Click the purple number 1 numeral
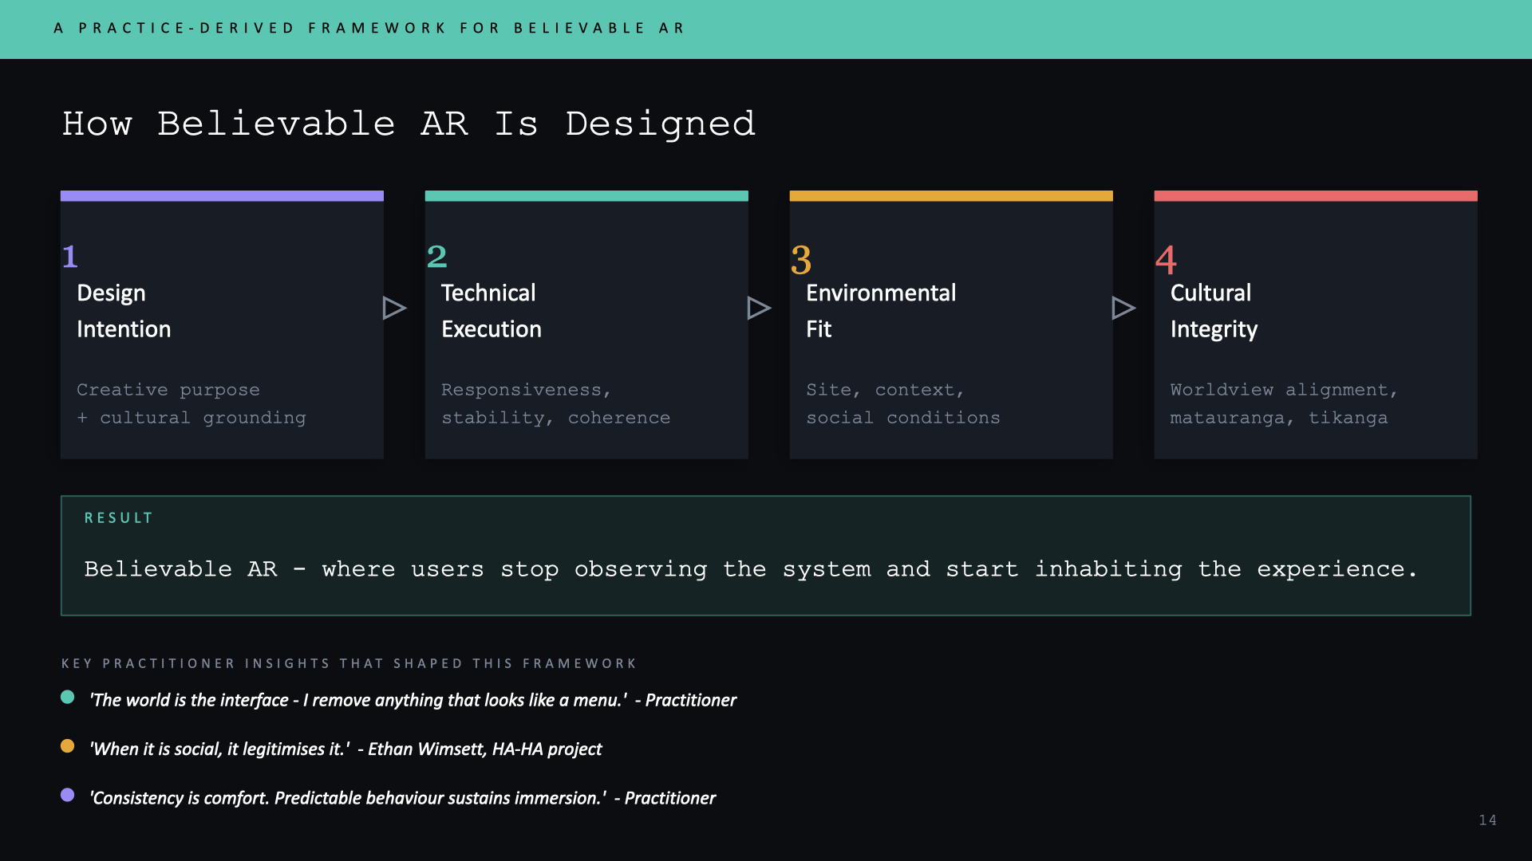Screen dimensions: 1532x861 click(70, 257)
